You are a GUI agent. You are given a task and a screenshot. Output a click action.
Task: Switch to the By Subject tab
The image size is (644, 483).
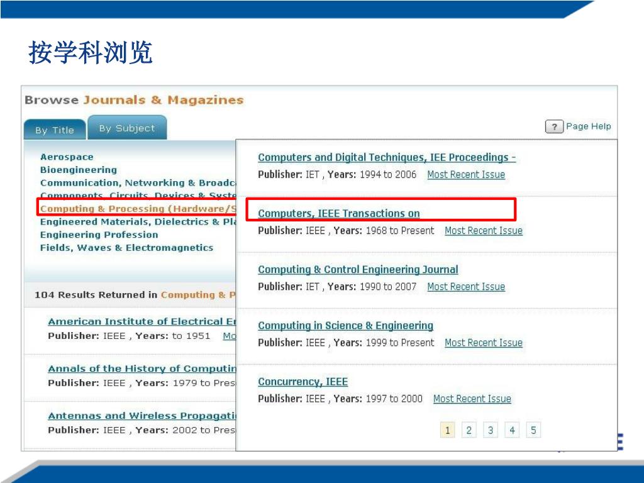pyautogui.click(x=127, y=128)
